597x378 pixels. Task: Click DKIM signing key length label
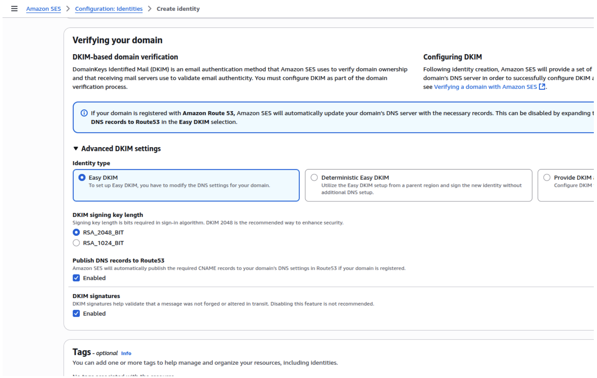tap(108, 215)
